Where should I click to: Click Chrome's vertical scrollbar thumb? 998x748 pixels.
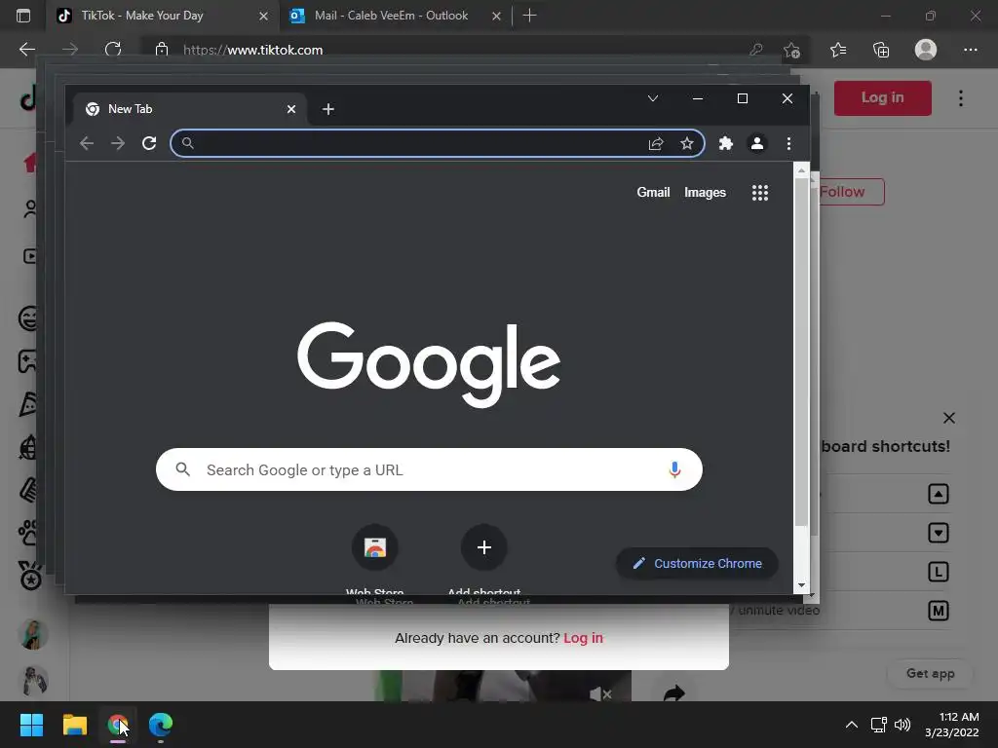801,353
